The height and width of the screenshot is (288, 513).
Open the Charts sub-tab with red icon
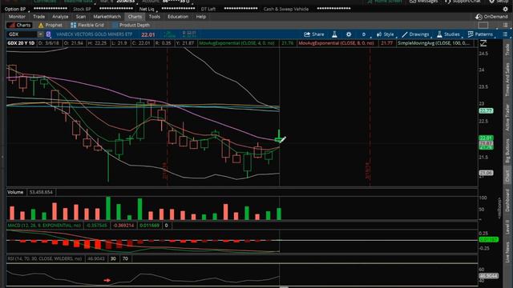tap(19, 25)
